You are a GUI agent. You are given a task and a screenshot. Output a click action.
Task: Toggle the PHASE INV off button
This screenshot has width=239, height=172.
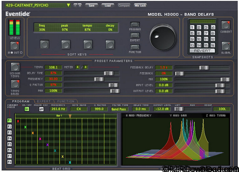click(41, 109)
